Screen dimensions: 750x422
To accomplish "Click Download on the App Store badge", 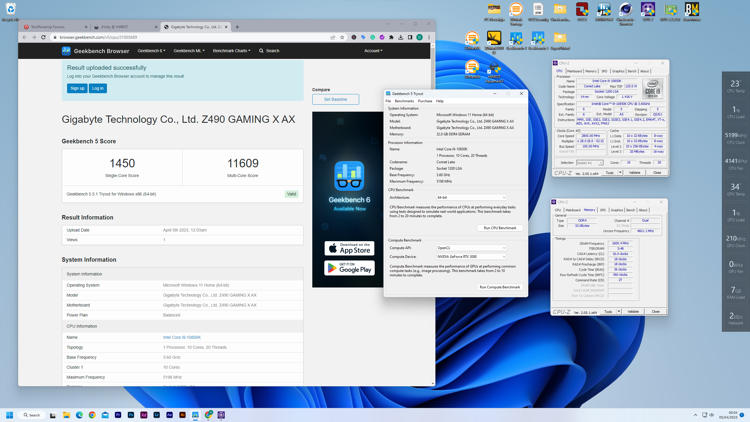I will tap(349, 248).
